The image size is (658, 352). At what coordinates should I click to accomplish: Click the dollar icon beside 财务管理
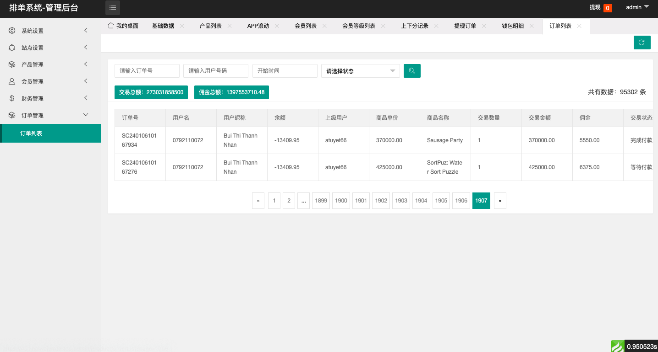point(12,98)
